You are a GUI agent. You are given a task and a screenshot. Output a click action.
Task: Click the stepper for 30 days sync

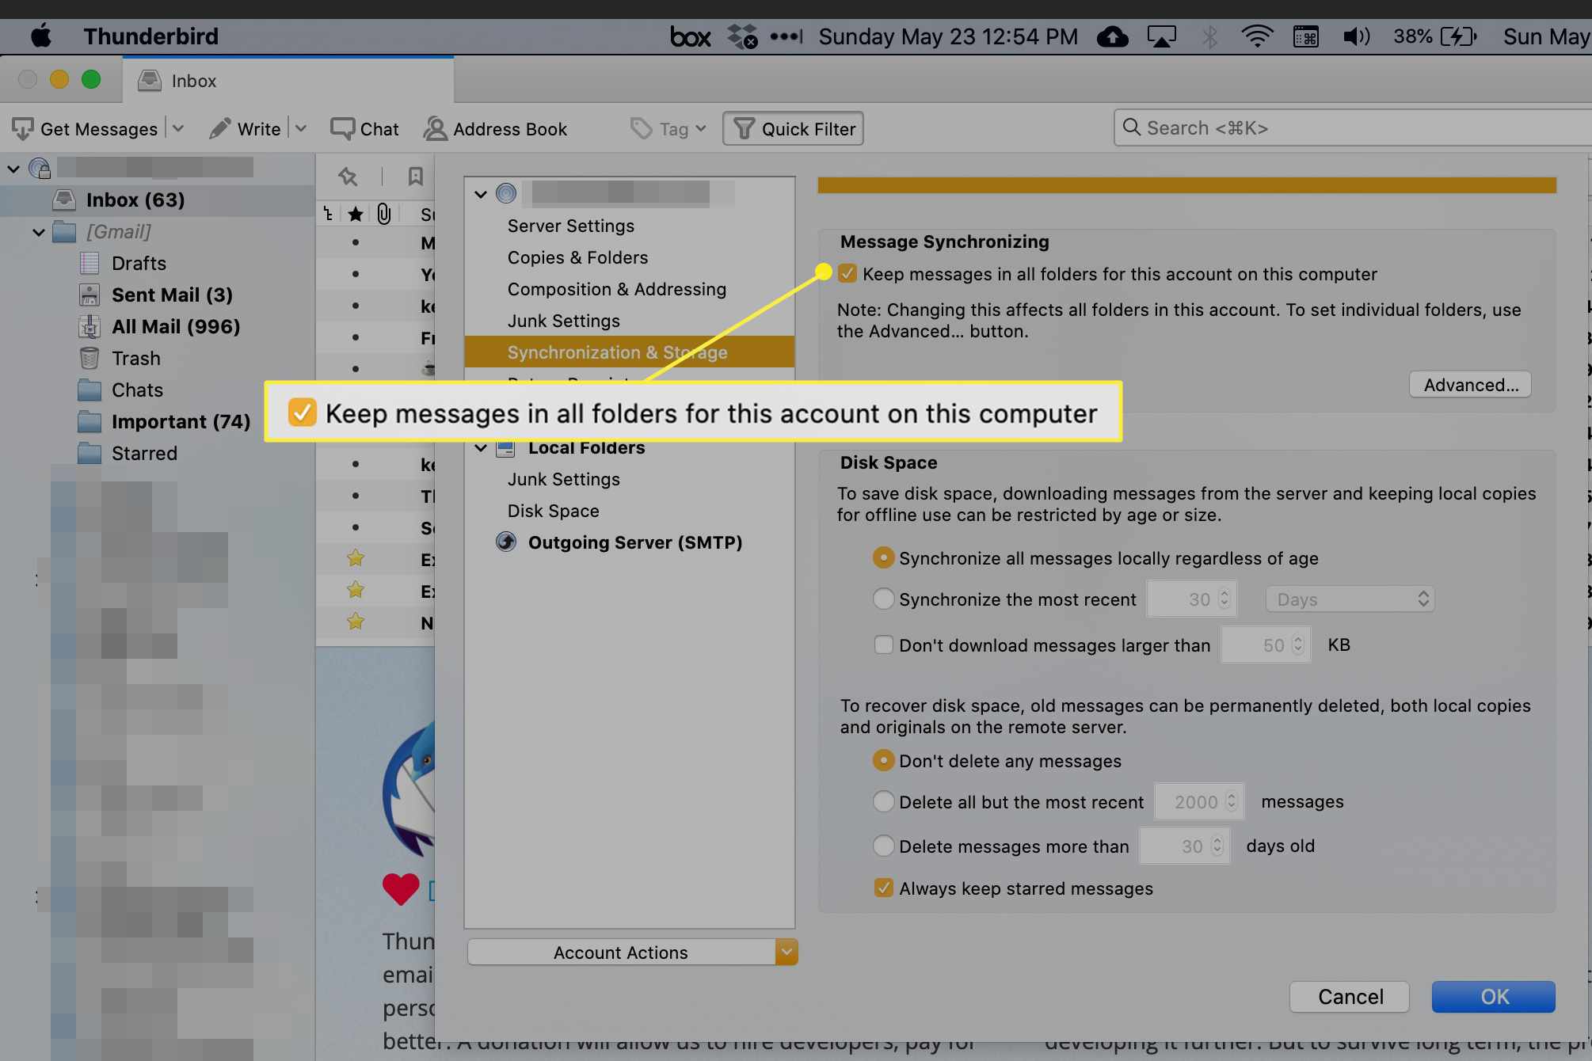point(1224,599)
